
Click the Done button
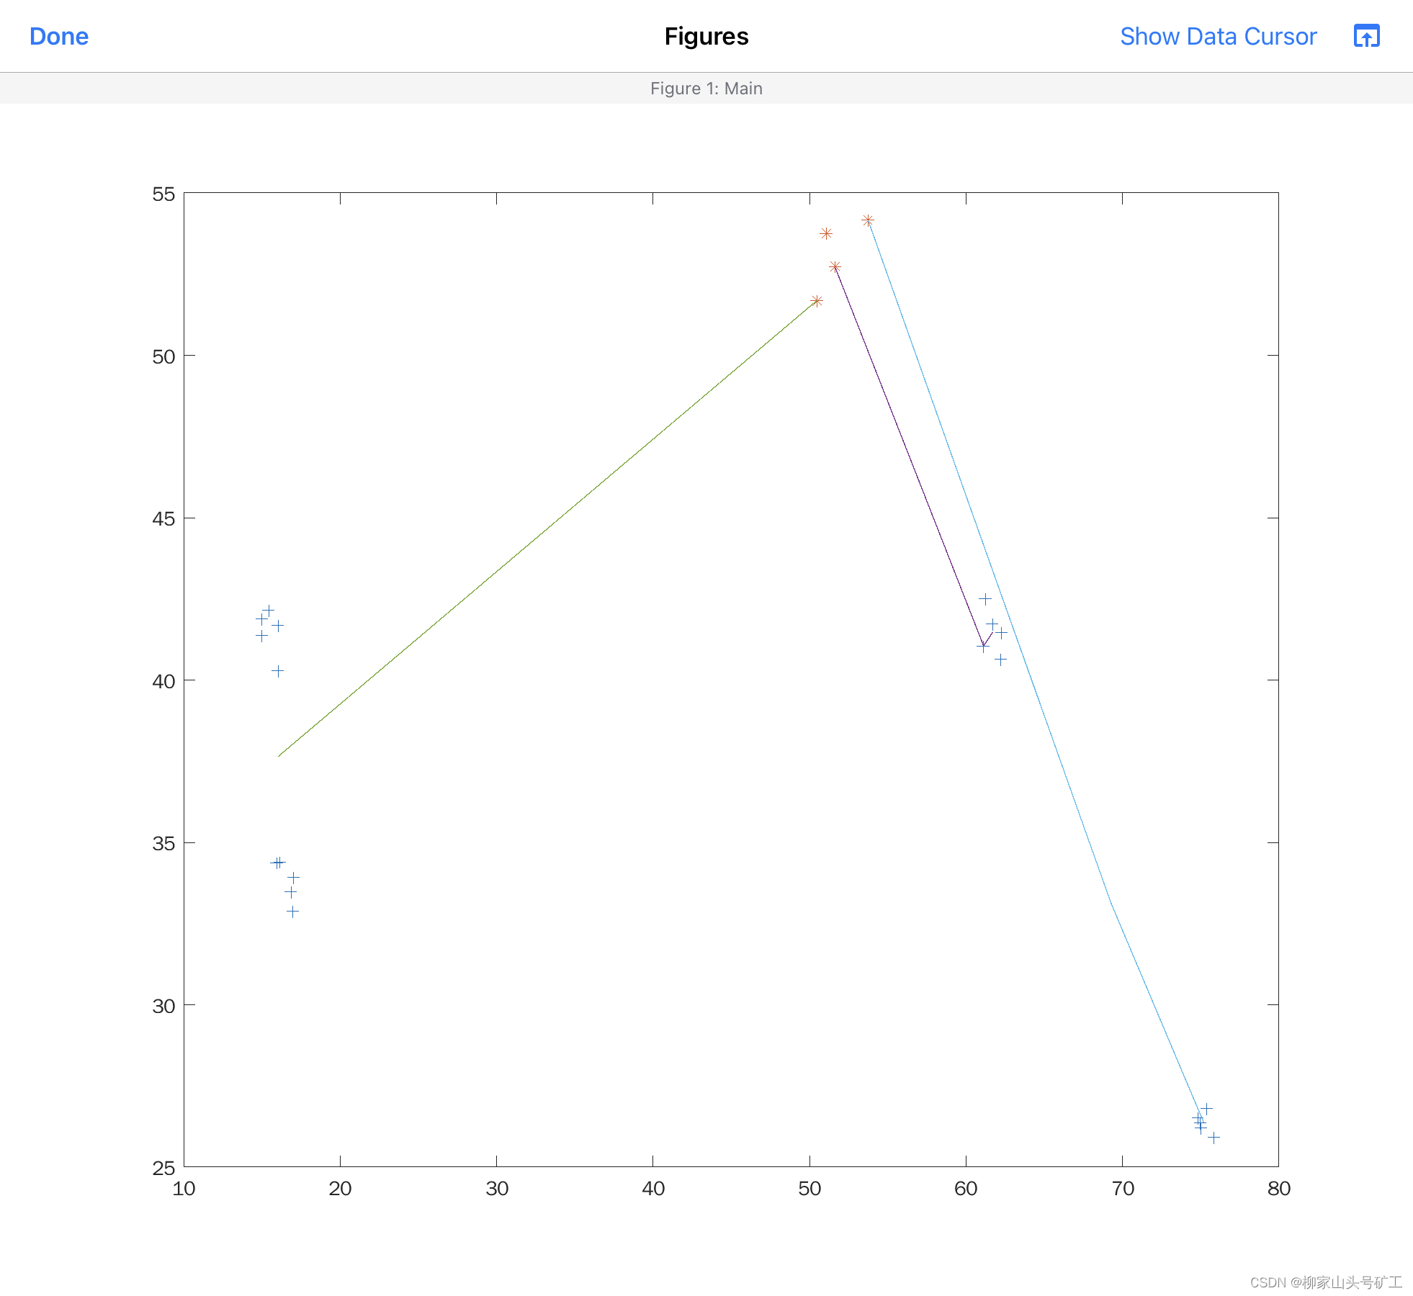click(x=59, y=36)
